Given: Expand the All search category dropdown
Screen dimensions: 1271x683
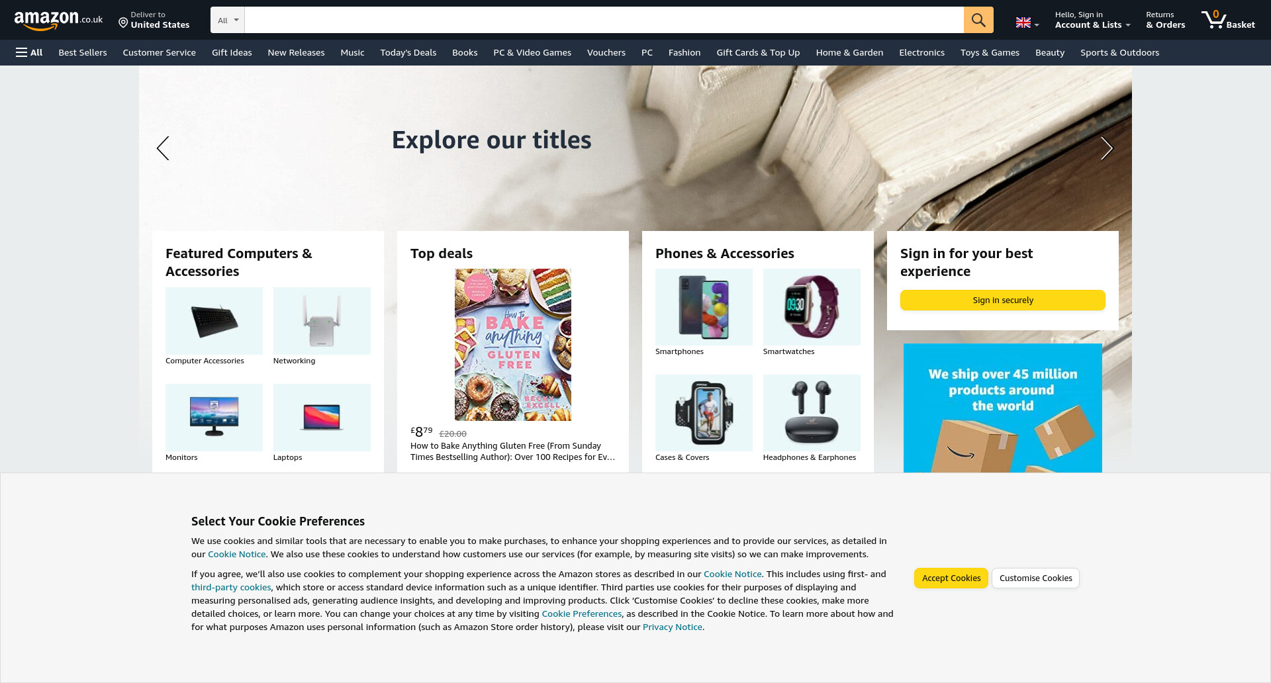Looking at the screenshot, I should [228, 20].
